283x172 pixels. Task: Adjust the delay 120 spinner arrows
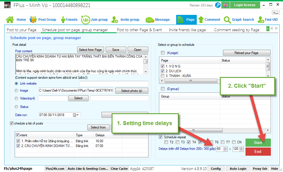(241, 149)
